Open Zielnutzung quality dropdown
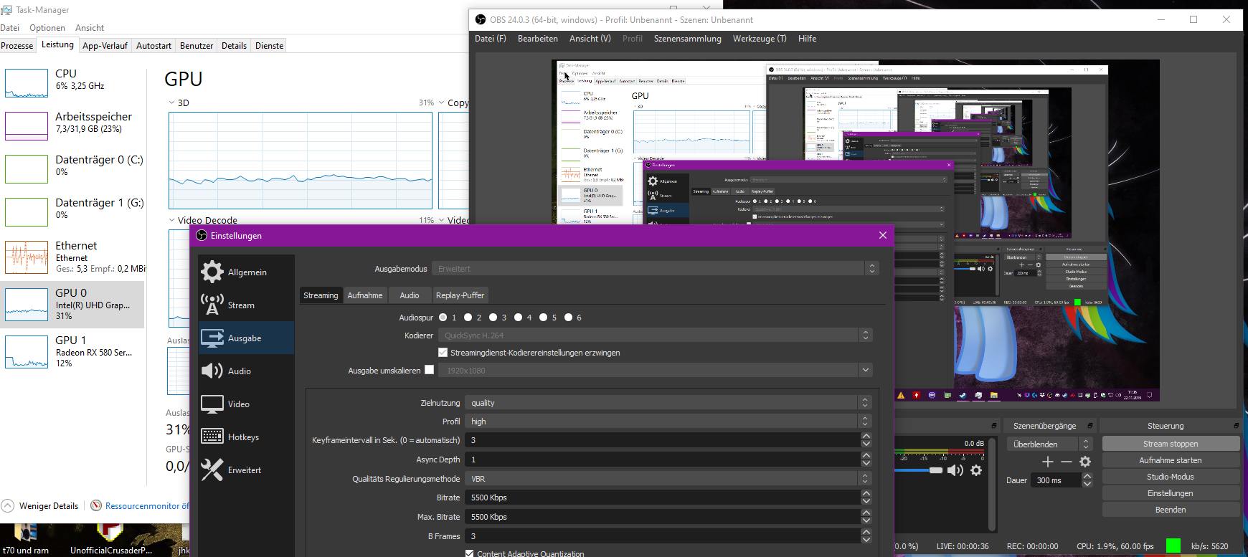Viewport: 1248px width, 557px height. pyautogui.click(x=668, y=403)
